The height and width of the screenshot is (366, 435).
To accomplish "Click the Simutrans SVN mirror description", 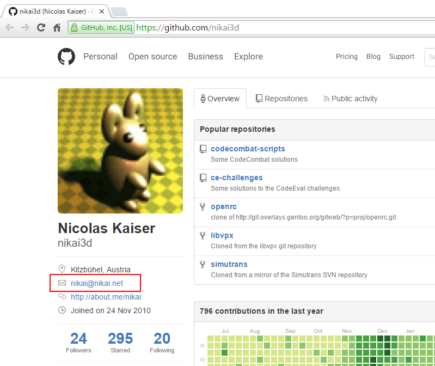I will (x=289, y=274).
